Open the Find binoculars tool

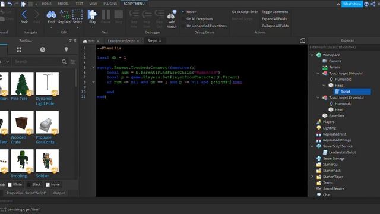(51, 14)
